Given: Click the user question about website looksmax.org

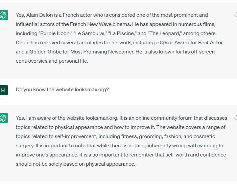Looking at the screenshot, I should 62,90.
